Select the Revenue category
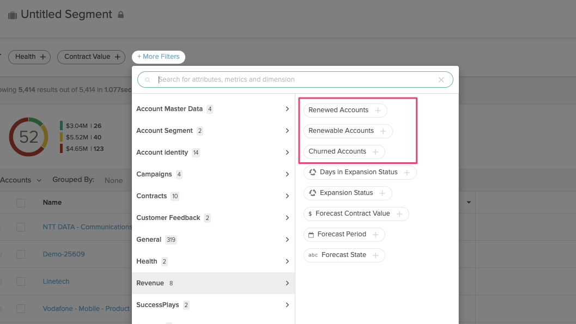576x324 pixels. click(214, 283)
